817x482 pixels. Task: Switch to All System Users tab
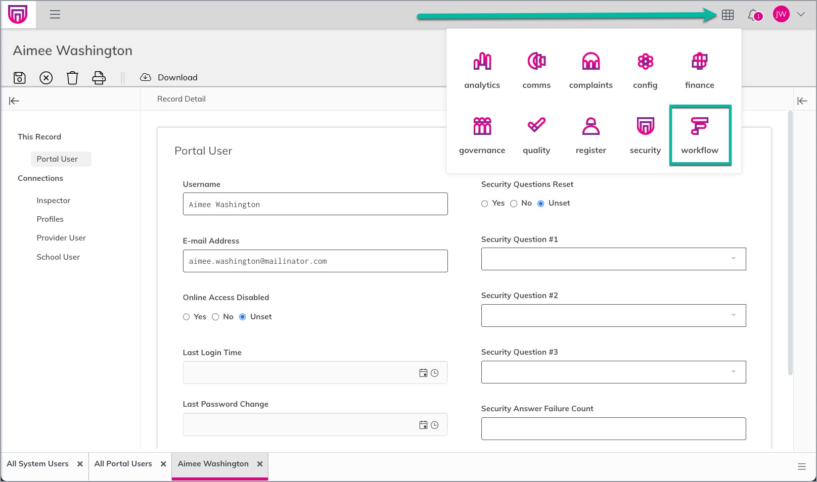point(38,464)
